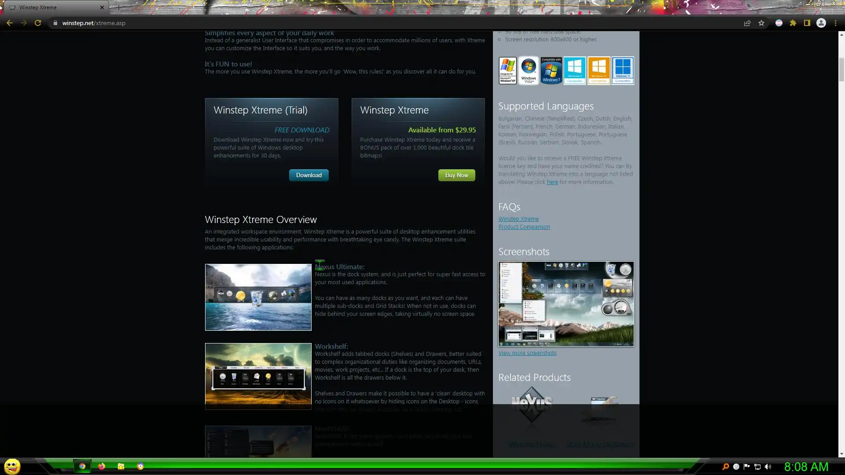Open the Chrome three-dot menu
This screenshot has width=845, height=475.
pos(835,23)
